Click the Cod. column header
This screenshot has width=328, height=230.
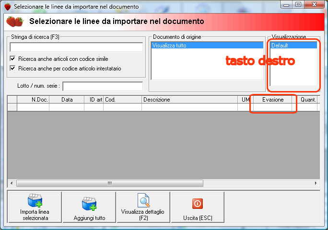(123, 100)
